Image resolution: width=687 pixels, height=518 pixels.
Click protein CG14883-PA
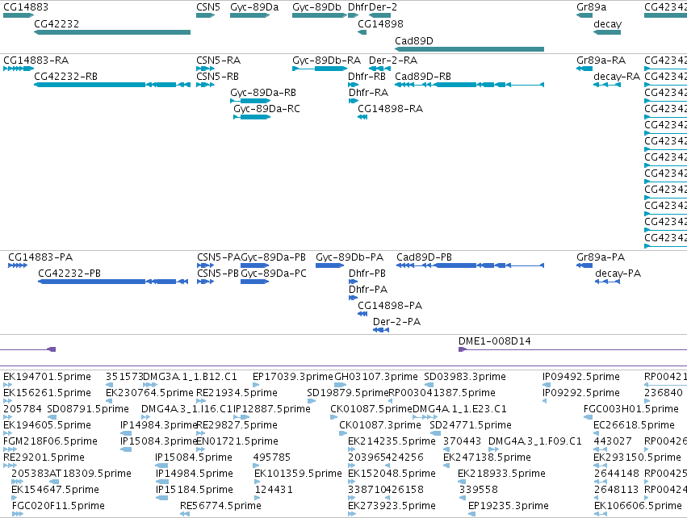click(40, 257)
